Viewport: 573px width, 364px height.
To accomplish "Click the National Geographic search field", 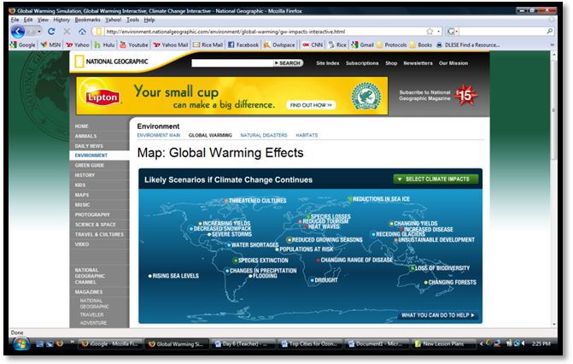I will pos(232,63).
